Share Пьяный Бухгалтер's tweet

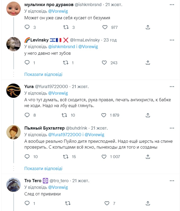[148, 157]
